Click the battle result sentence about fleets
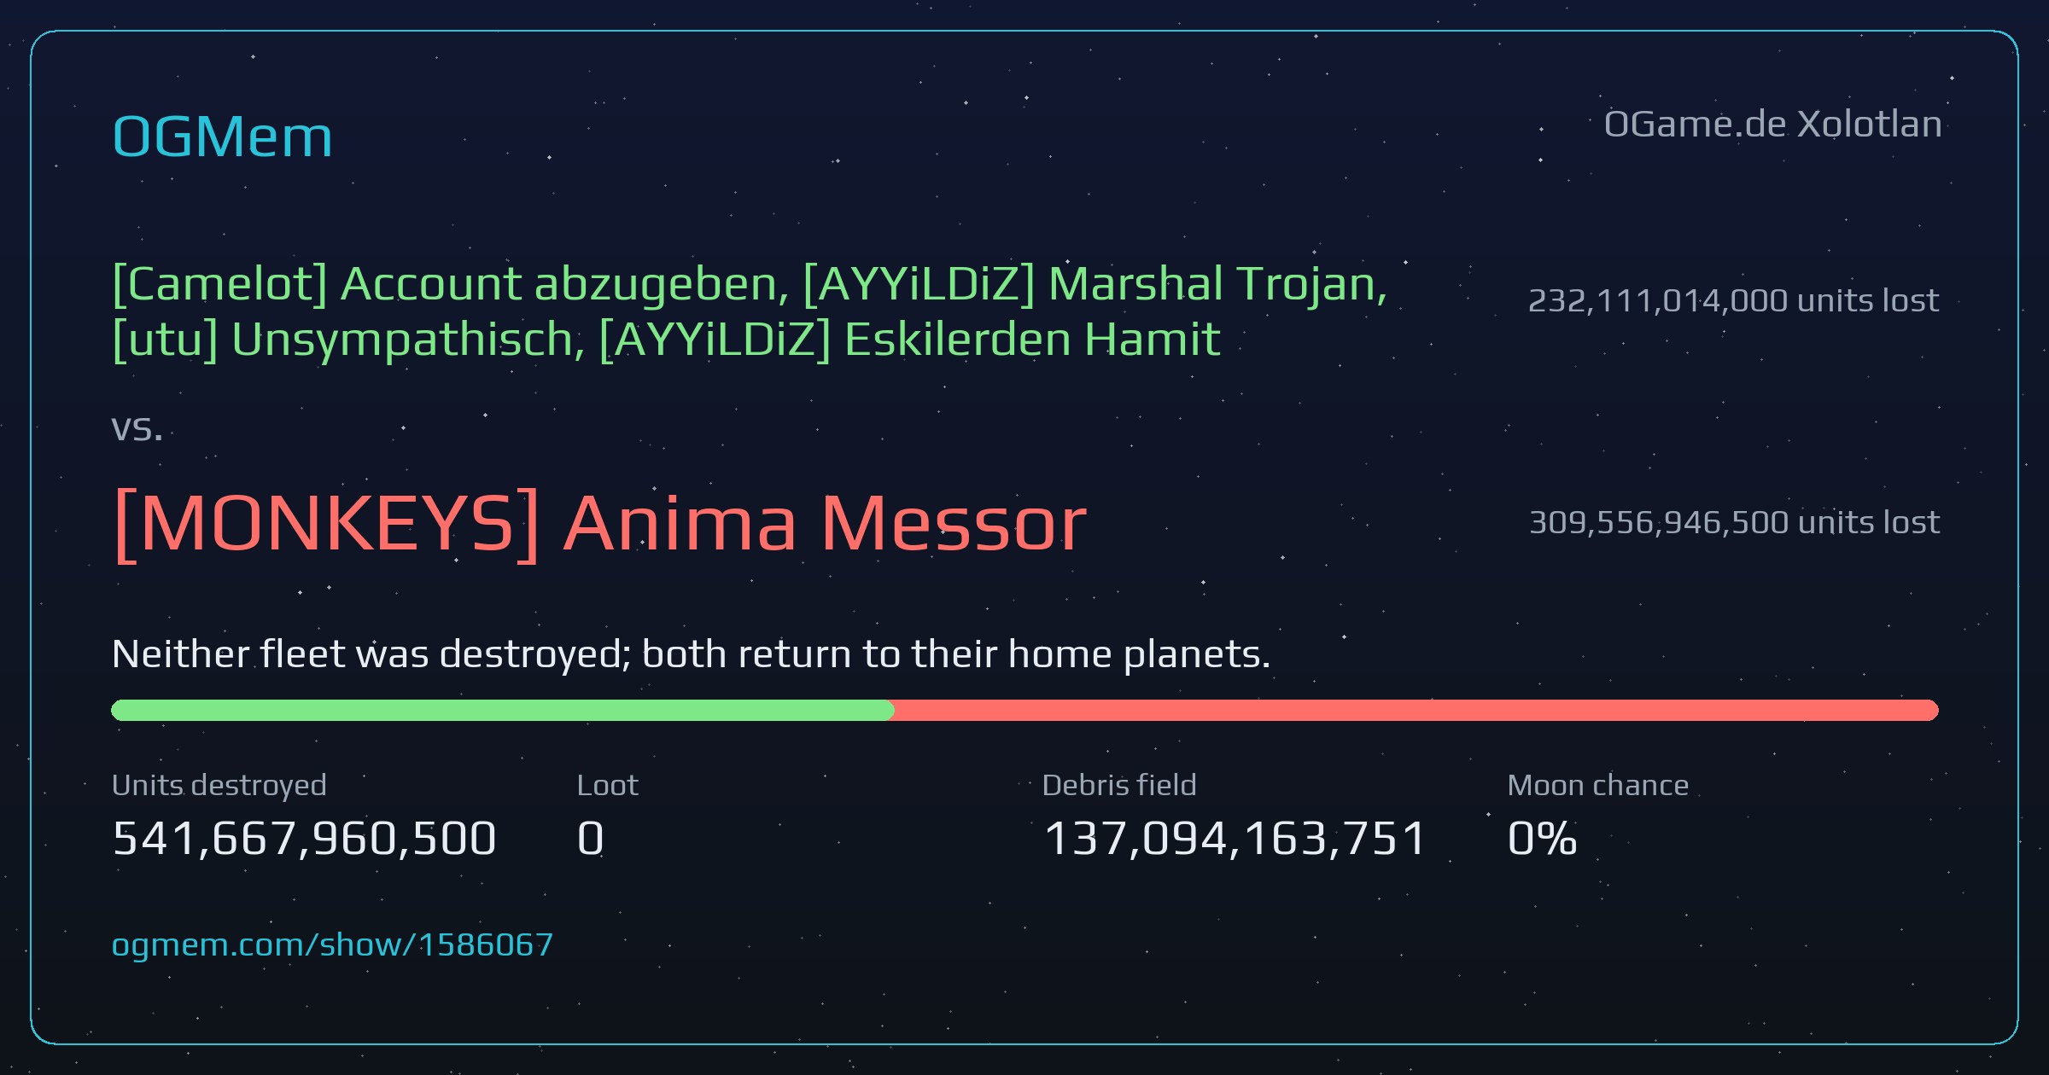The image size is (2049, 1075). tap(692, 654)
